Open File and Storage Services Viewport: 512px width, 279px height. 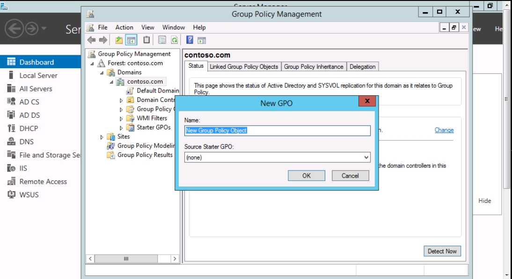[49, 155]
